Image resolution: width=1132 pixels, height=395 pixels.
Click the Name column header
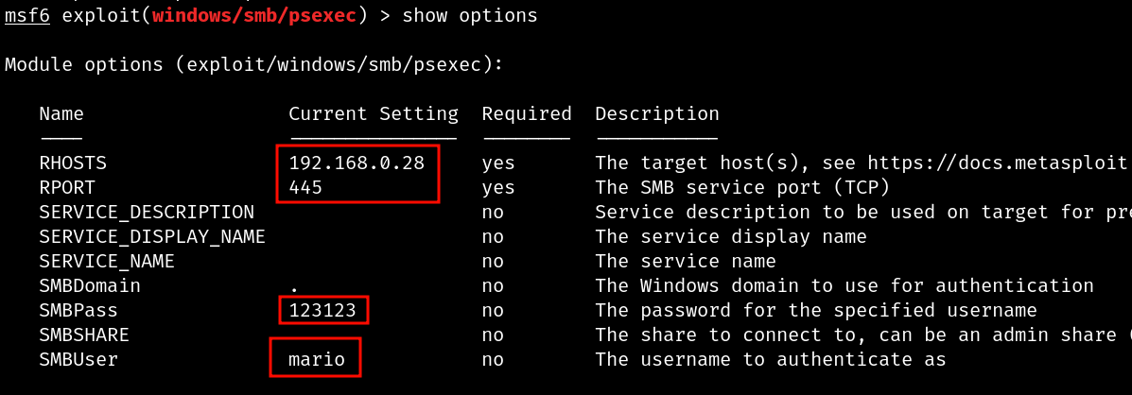click(x=61, y=114)
